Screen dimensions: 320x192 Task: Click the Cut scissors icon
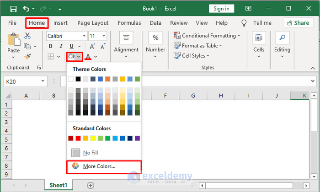pos(28,36)
